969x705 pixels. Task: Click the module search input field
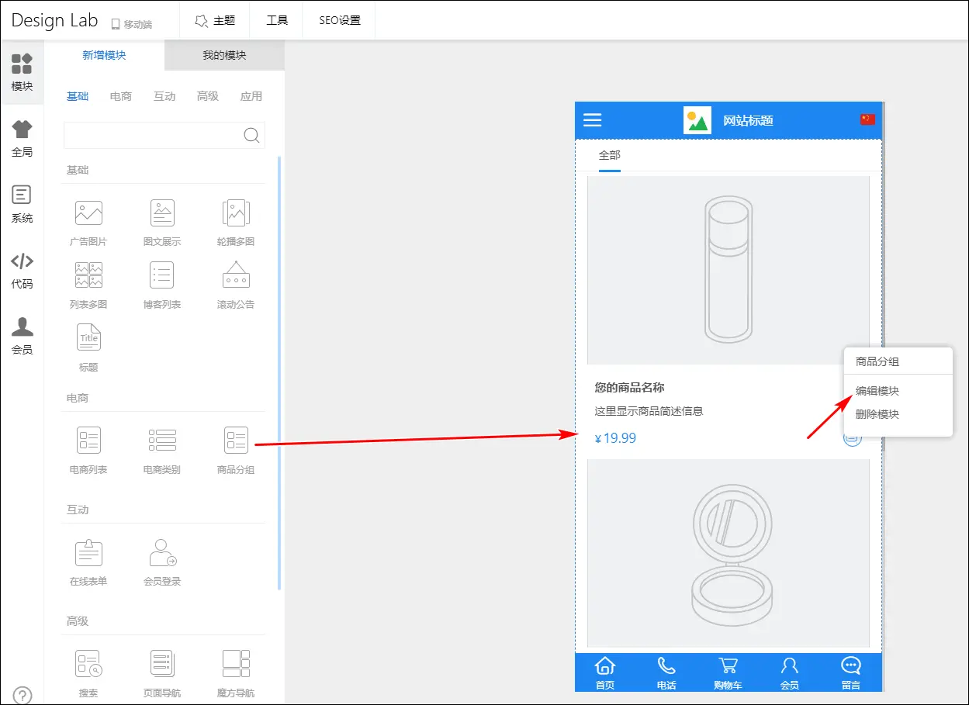pyautogui.click(x=152, y=136)
